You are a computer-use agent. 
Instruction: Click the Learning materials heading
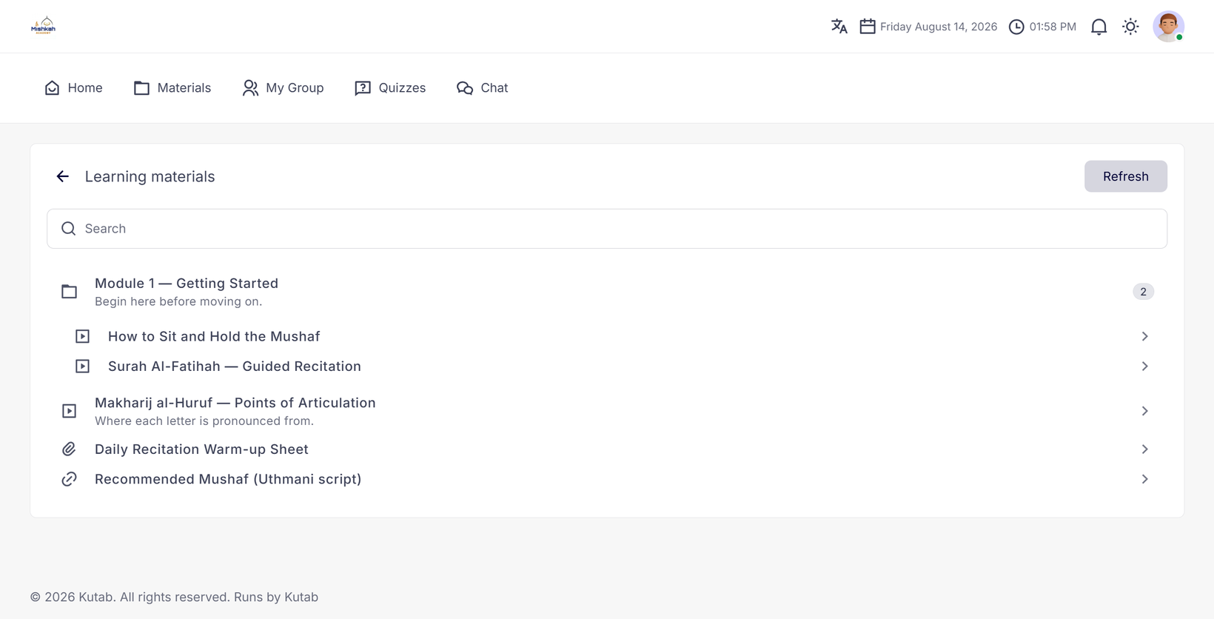(x=150, y=176)
